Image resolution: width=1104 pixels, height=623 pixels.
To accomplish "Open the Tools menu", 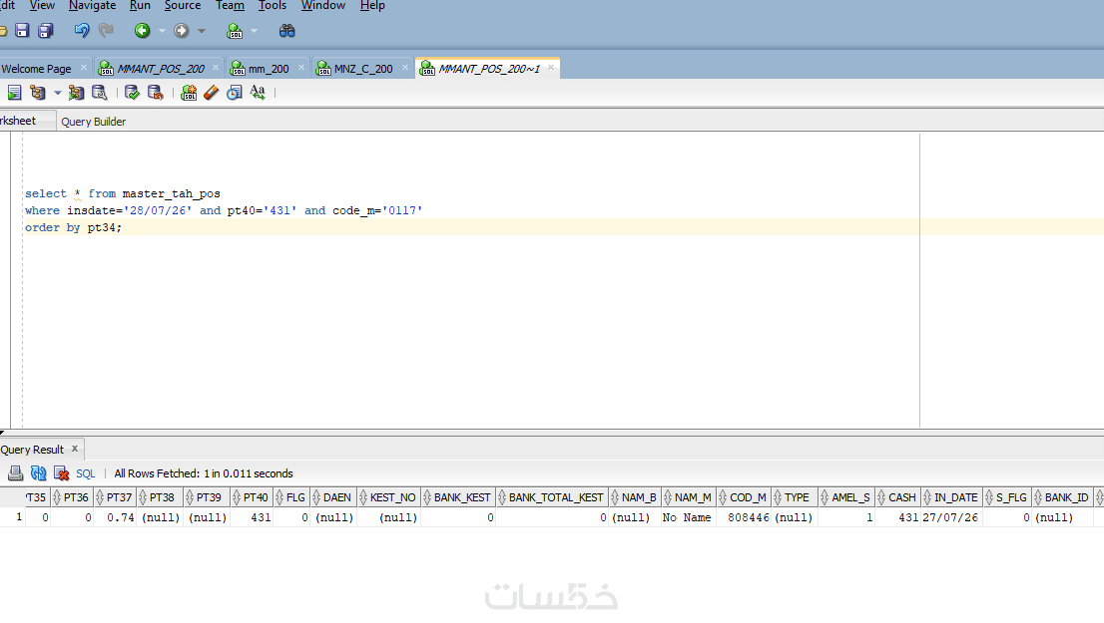I will pyautogui.click(x=273, y=6).
